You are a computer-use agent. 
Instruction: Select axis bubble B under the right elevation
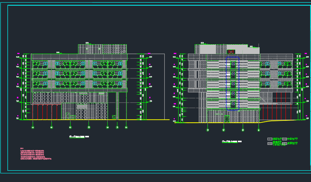pos(243,130)
